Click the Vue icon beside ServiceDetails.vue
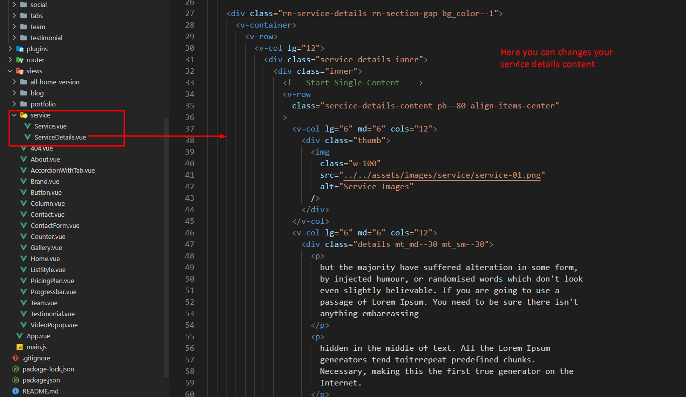Viewport: 686px width, 397px height. tap(28, 138)
